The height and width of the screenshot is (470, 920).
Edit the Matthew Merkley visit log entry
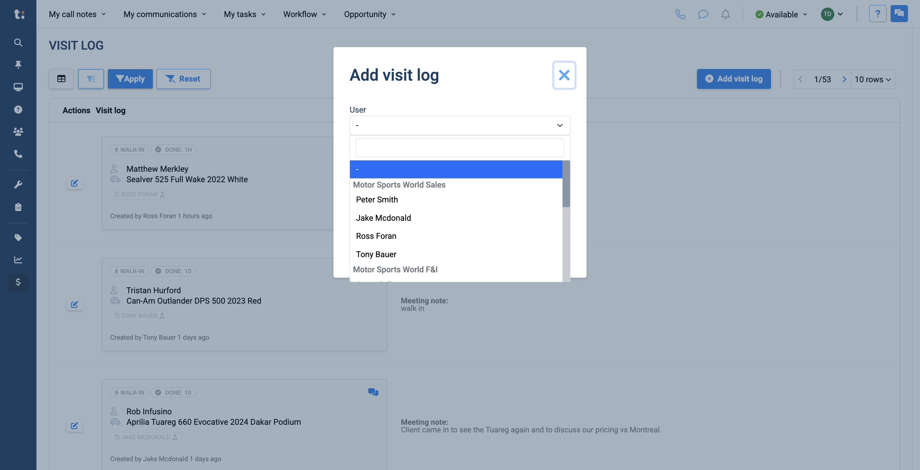(x=74, y=183)
